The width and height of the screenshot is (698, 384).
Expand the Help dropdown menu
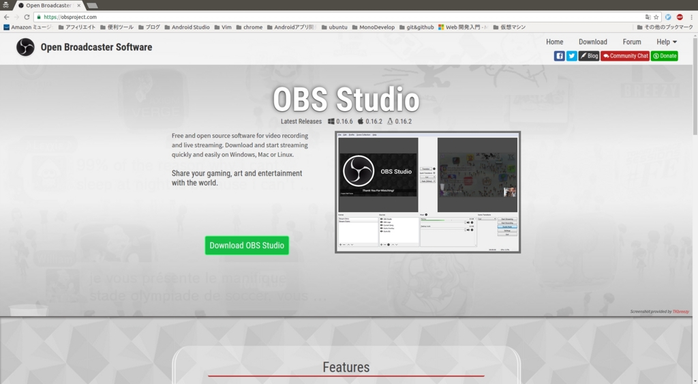667,42
